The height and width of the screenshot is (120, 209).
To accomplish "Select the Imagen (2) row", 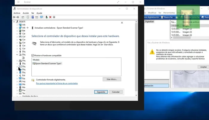I will click(190, 29).
